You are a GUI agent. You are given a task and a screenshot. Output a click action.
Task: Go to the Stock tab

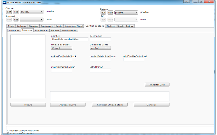coord(120,26)
